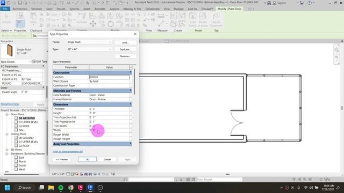Collapse the Ceiling Plans tree node

click(x=7, y=134)
